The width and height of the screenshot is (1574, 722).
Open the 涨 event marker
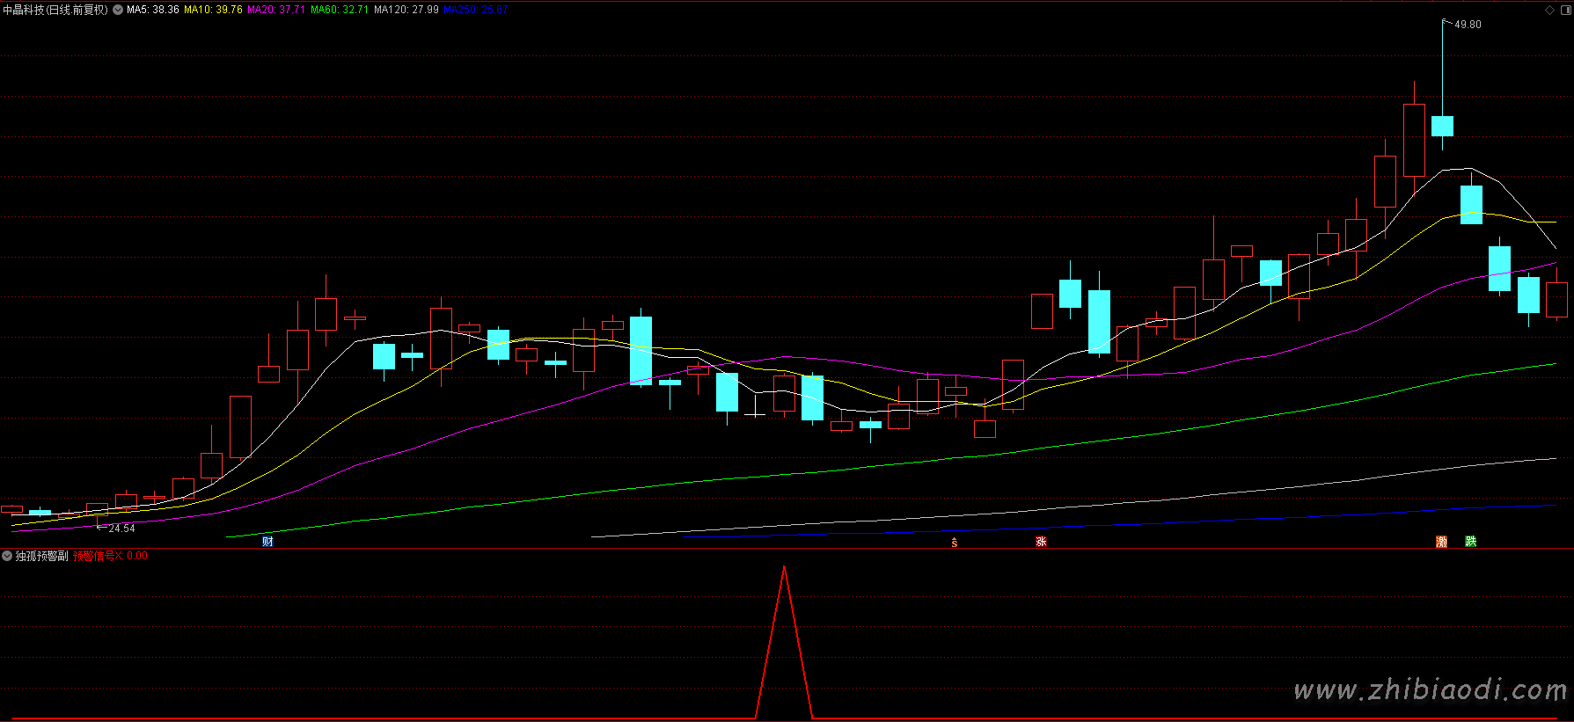click(x=1041, y=542)
